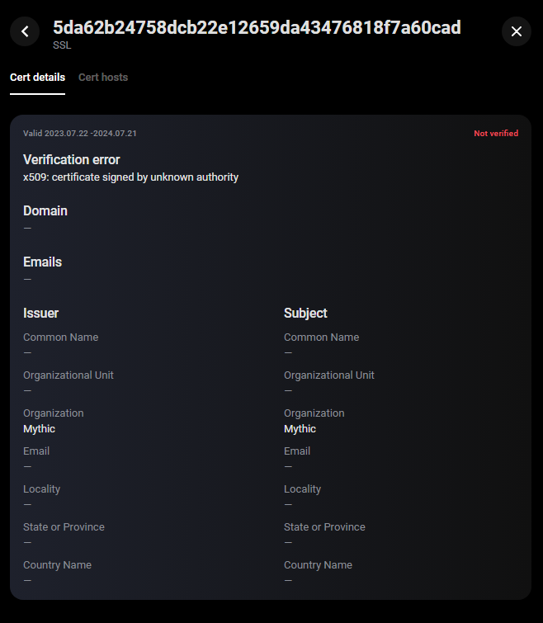
Task: Click the red Not verified status
Action: (x=496, y=134)
